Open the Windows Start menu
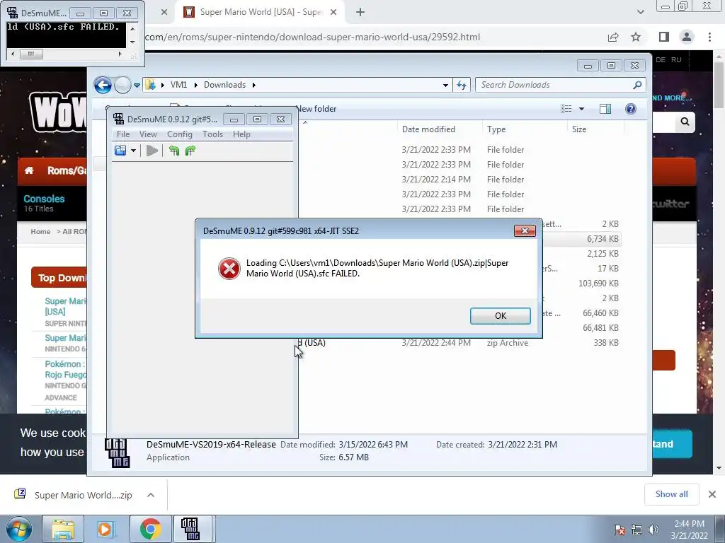 [x=19, y=529]
